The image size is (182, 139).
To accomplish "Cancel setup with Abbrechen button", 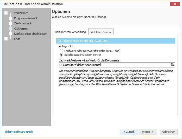I will pyautogui.click(x=168, y=132).
